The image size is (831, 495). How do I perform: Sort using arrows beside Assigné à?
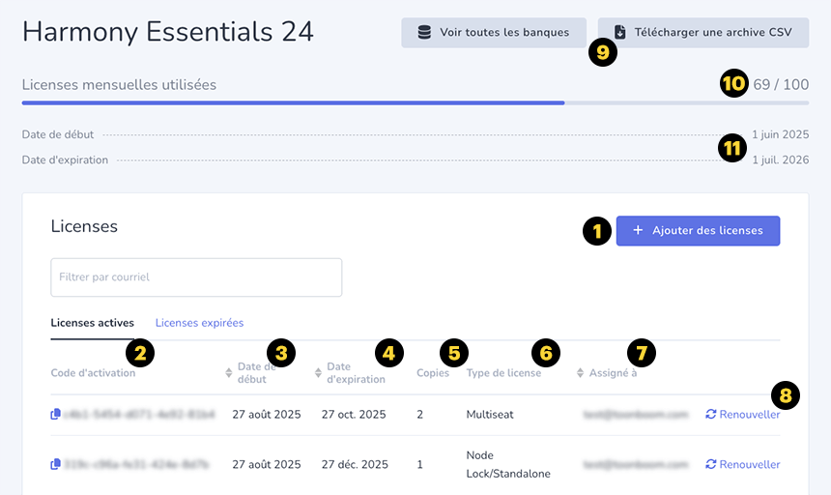click(x=581, y=373)
